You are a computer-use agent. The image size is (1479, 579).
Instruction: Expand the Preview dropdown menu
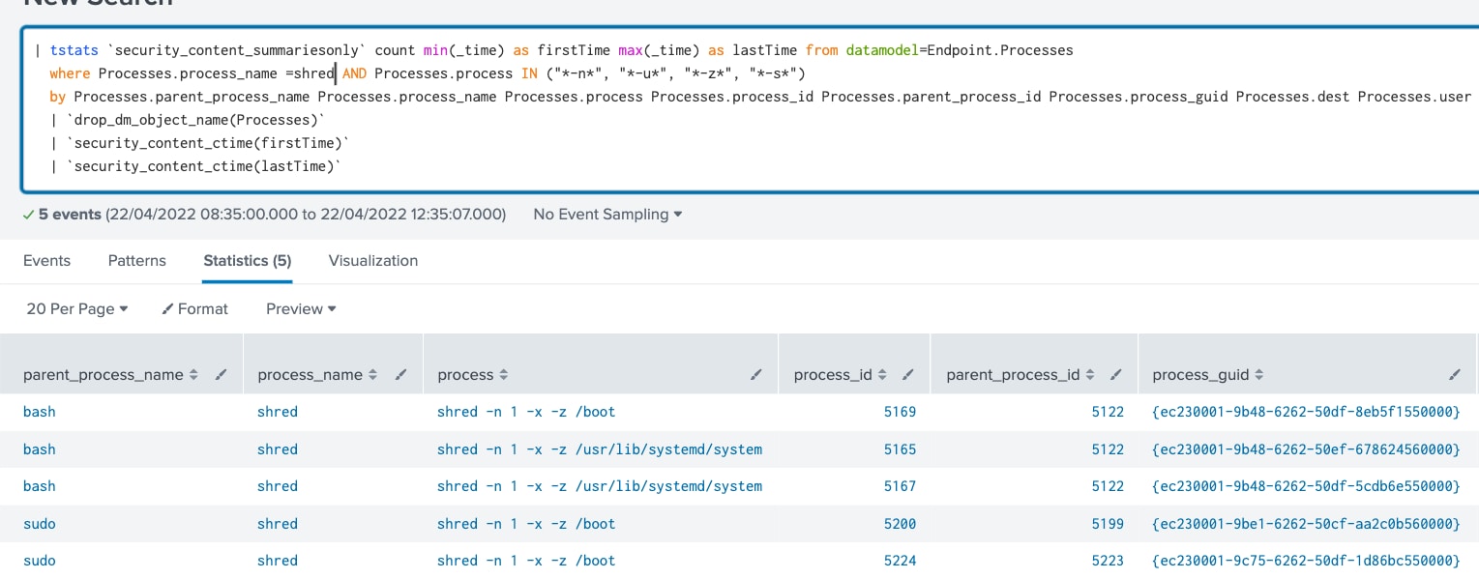(301, 309)
